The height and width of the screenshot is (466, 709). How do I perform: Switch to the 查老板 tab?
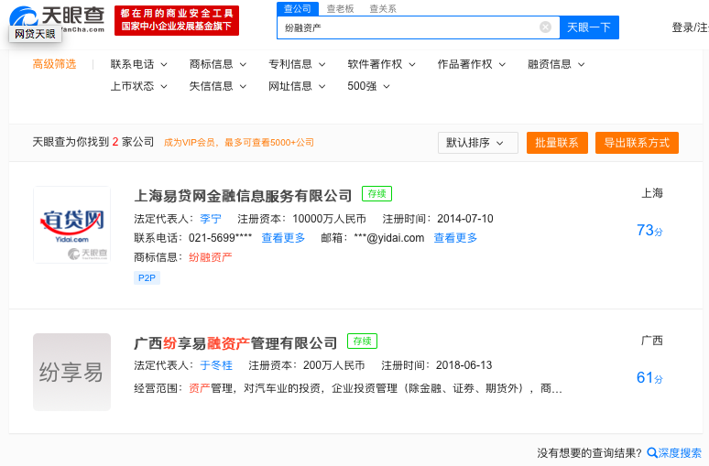click(x=340, y=8)
